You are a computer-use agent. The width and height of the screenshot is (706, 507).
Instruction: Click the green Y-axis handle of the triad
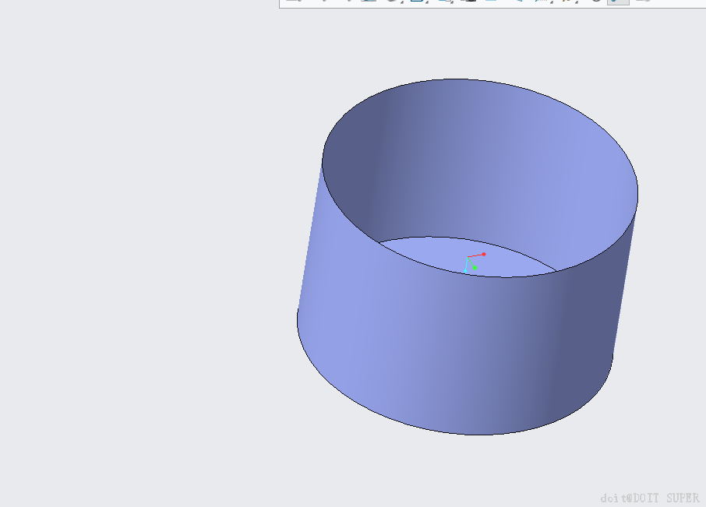tap(475, 268)
